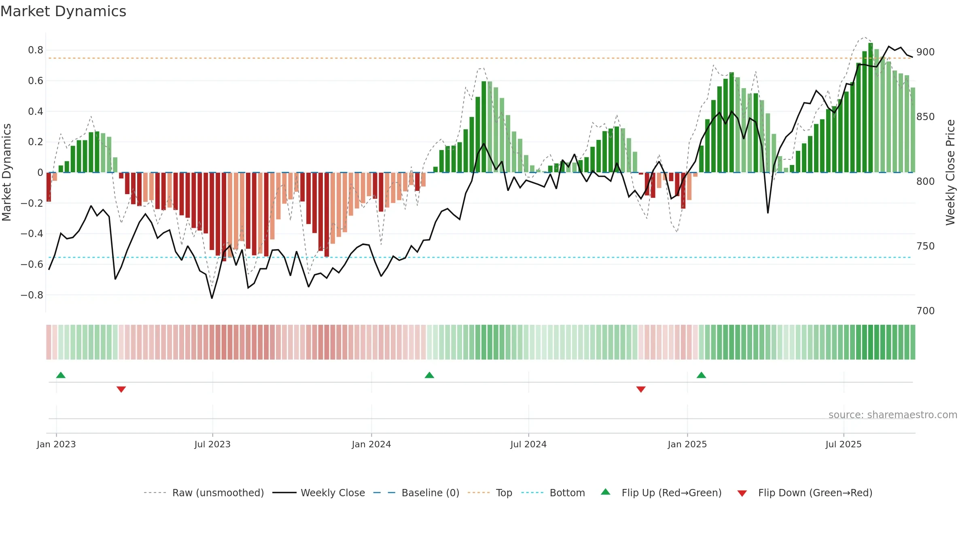Click the −0.8 left axis label
Screen dimensions: 971x546
[32, 295]
